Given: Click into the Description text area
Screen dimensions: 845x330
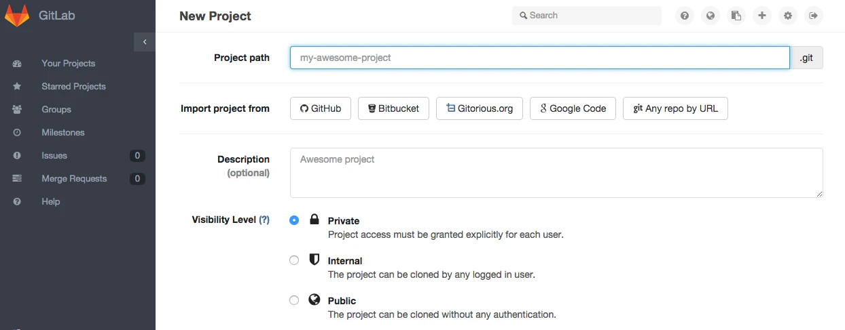Looking at the screenshot, I should point(556,173).
